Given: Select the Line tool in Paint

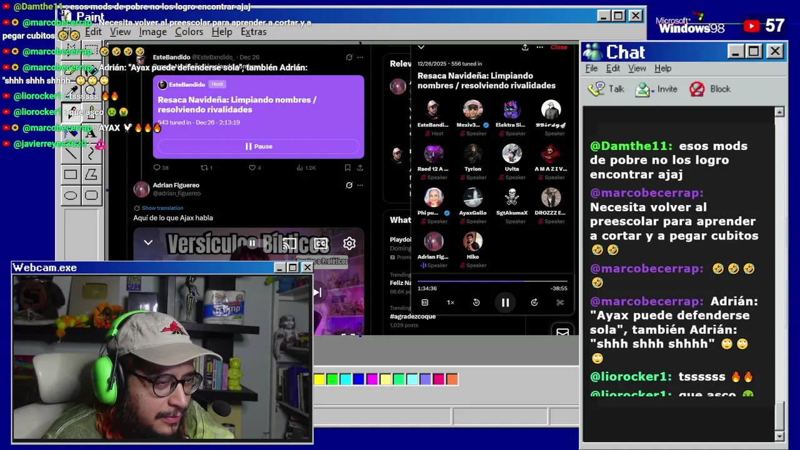Looking at the screenshot, I should point(71,154).
